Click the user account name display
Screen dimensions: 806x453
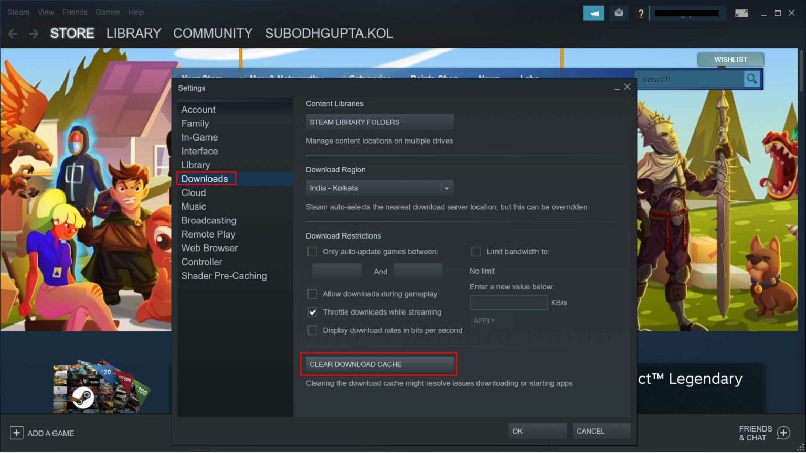(688, 13)
